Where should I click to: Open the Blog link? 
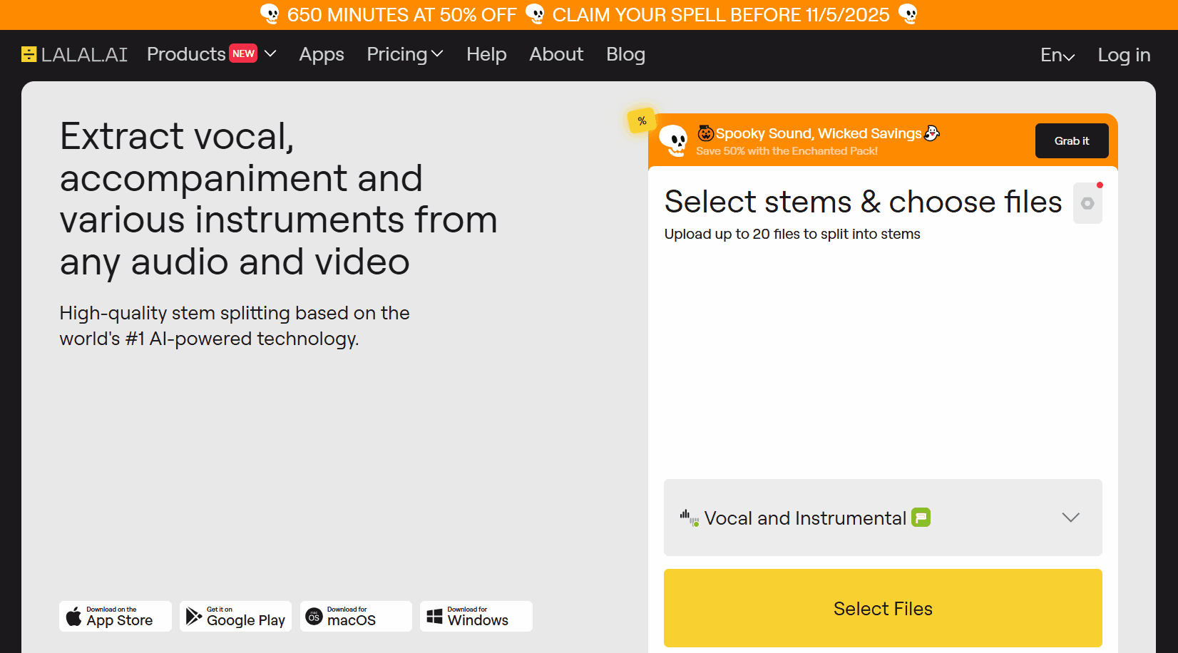point(625,54)
